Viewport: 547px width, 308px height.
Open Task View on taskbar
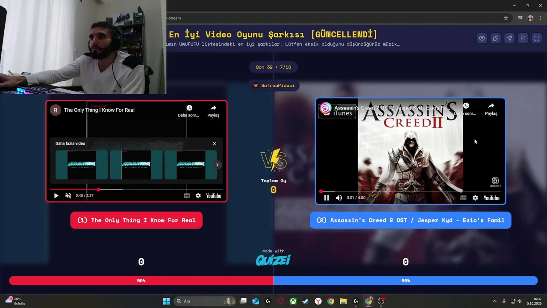pos(243,301)
